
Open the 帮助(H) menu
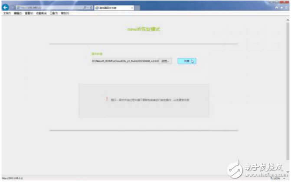[65, 13]
